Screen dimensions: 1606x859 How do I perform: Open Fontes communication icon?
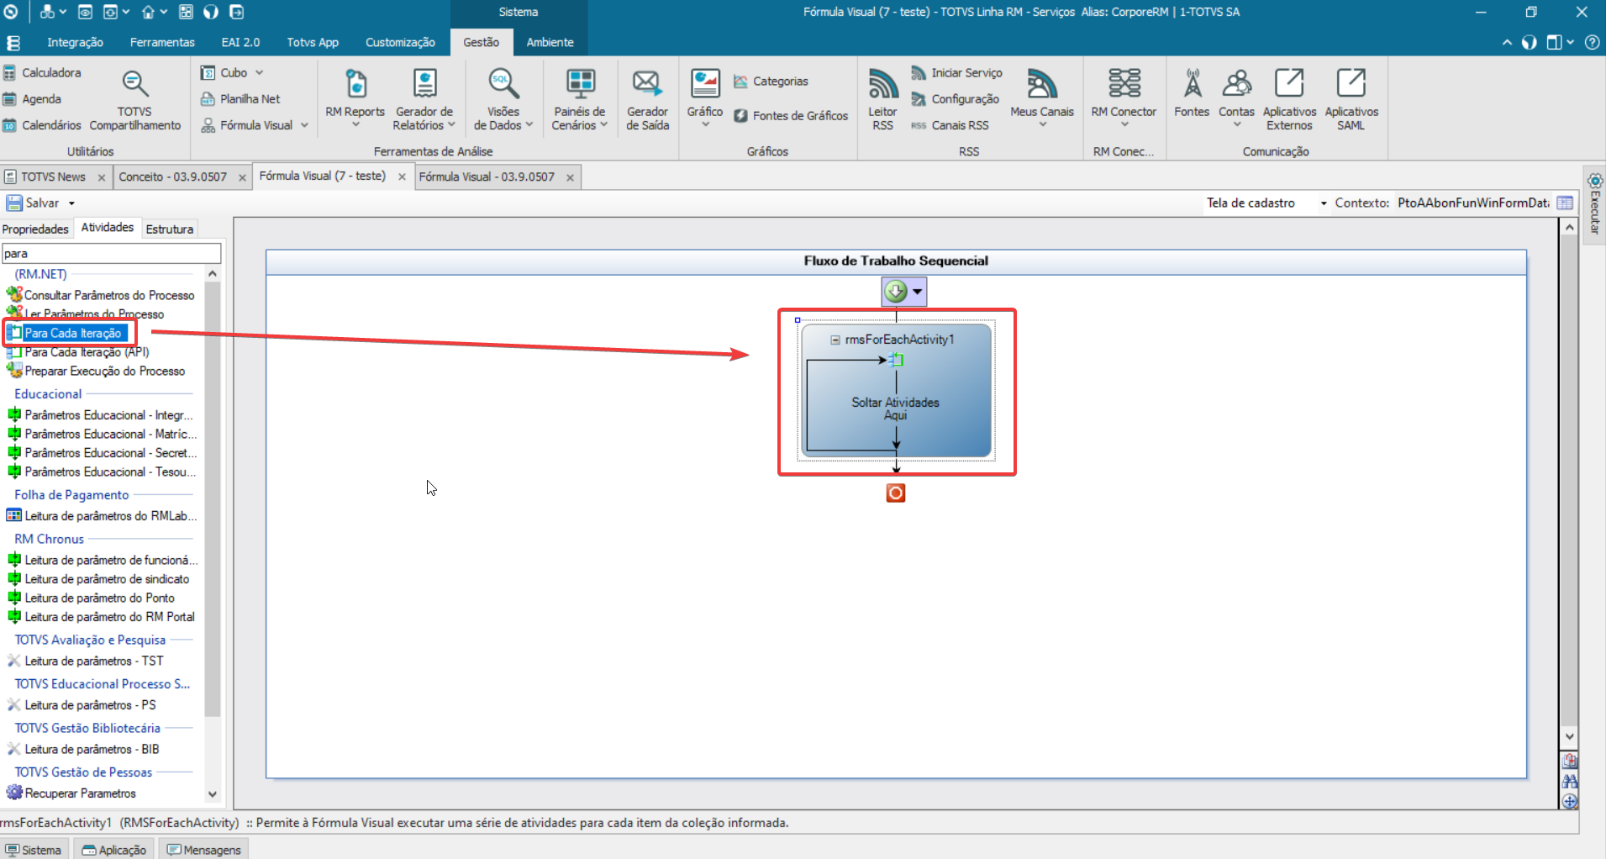pos(1192,92)
